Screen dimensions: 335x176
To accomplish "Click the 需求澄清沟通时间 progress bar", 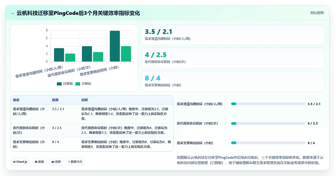I will click(x=268, y=104).
